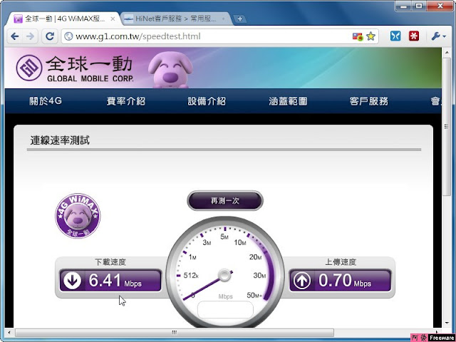Click the 4G WiMAX round badge

tap(78, 216)
